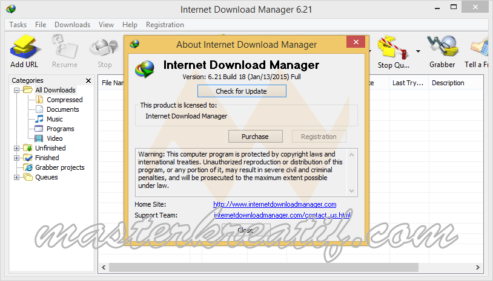Open the Home Site link
Screen dimensions: 493x281
point(275,204)
